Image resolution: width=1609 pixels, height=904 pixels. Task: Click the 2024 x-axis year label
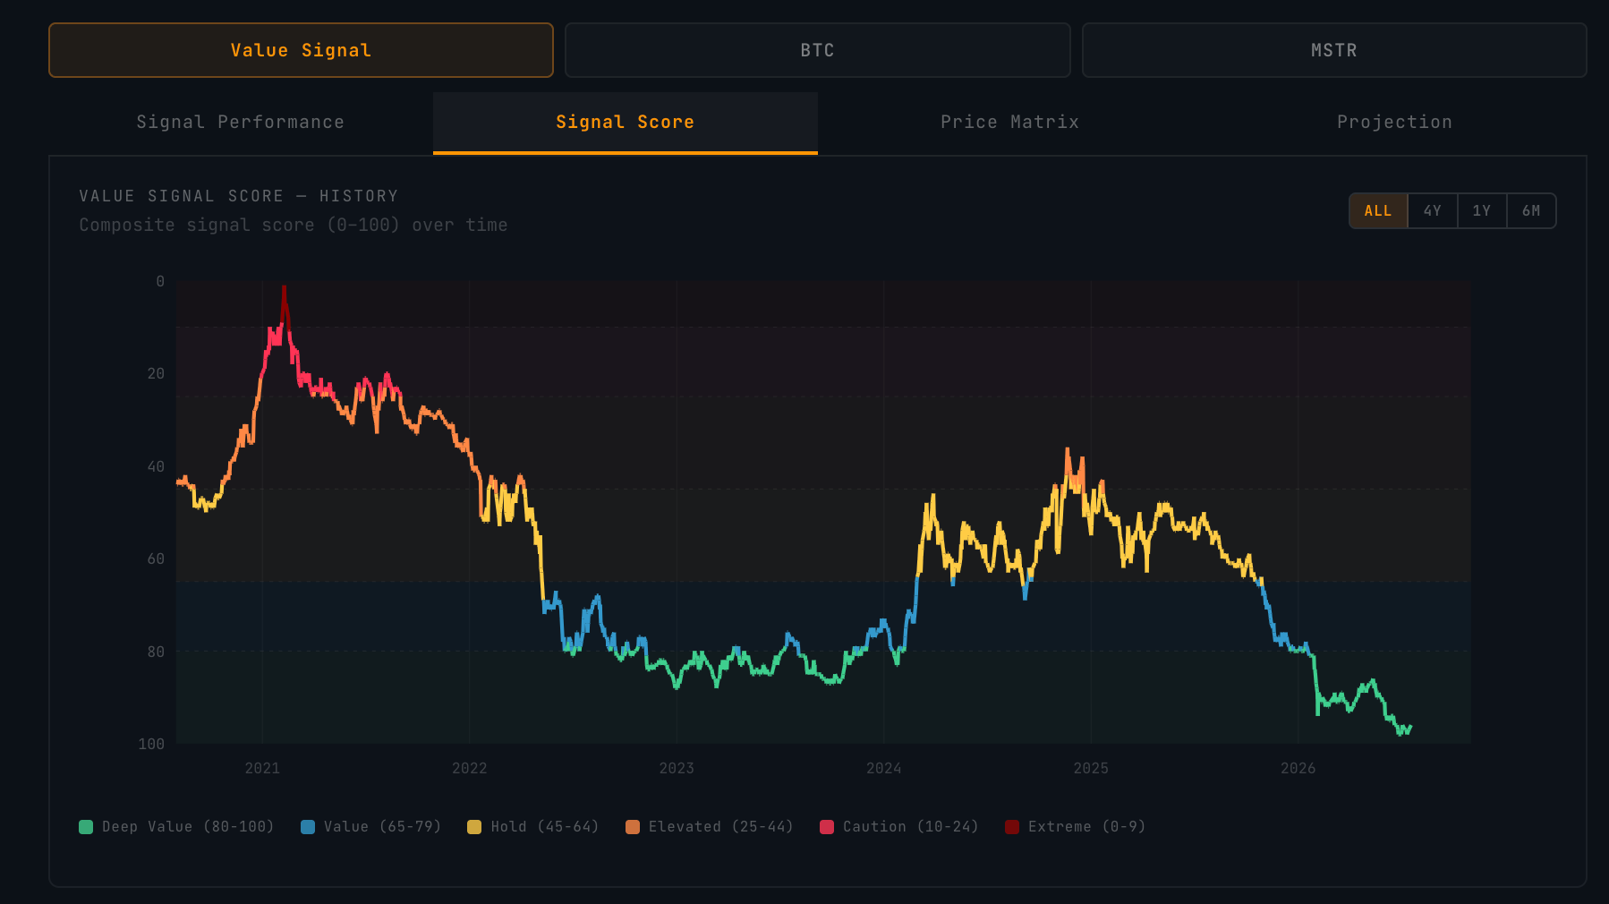[884, 769]
